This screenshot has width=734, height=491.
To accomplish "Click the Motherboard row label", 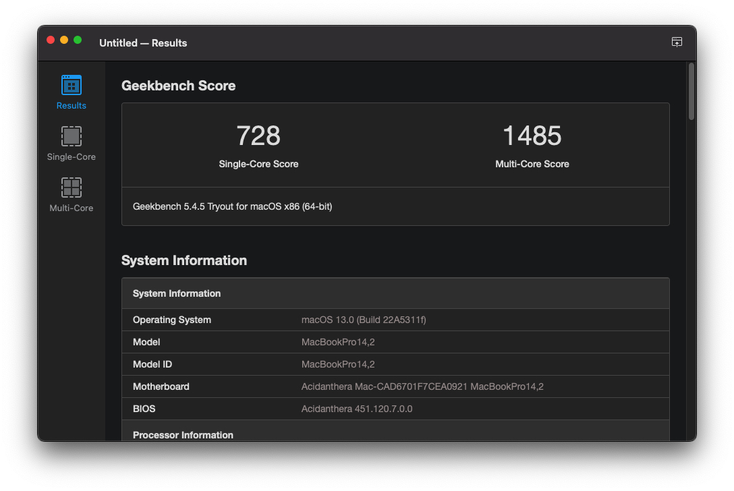I will pyautogui.click(x=161, y=386).
